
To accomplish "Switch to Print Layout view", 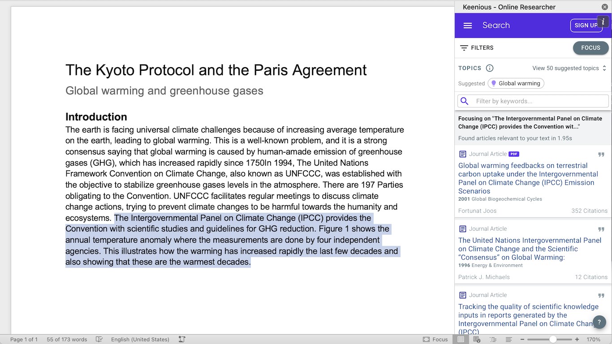I will coord(461,340).
